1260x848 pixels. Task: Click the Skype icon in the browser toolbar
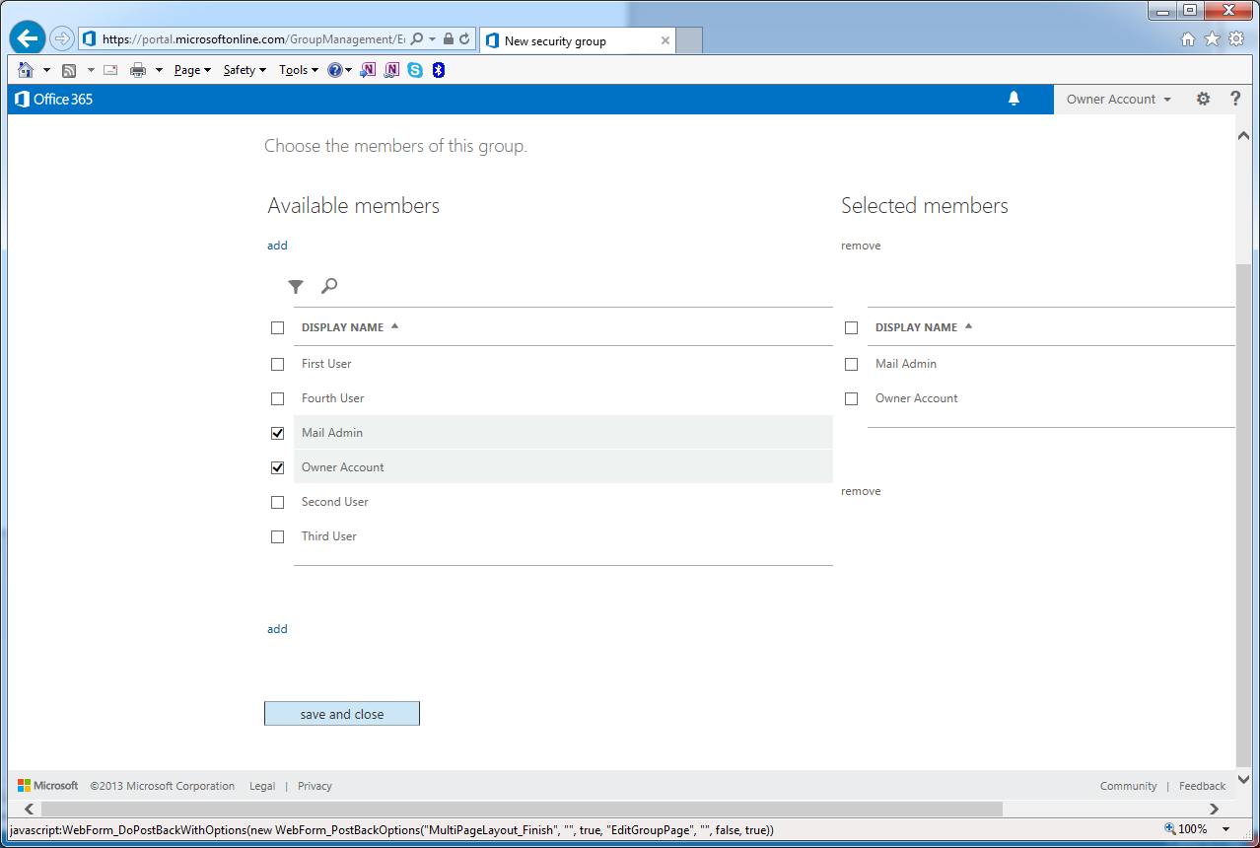pos(415,70)
